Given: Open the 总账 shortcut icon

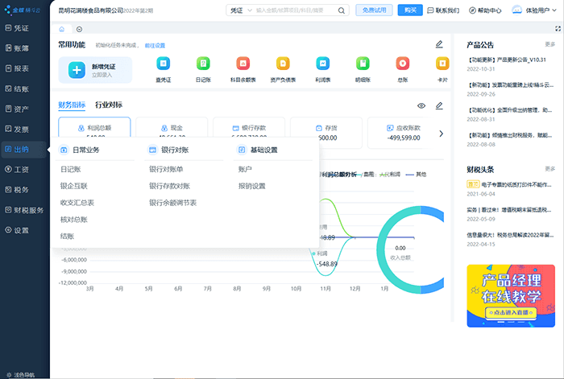Looking at the screenshot, I should tap(403, 64).
